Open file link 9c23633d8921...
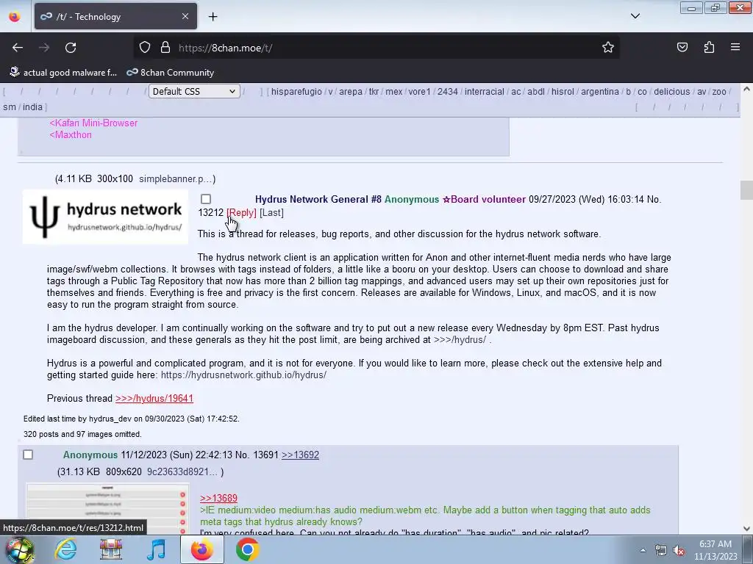Viewport: 753px width, 564px height. tap(182, 472)
